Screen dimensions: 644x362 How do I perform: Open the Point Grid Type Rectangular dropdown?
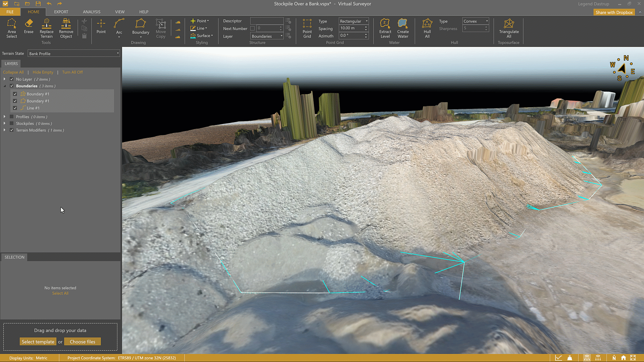pos(354,21)
